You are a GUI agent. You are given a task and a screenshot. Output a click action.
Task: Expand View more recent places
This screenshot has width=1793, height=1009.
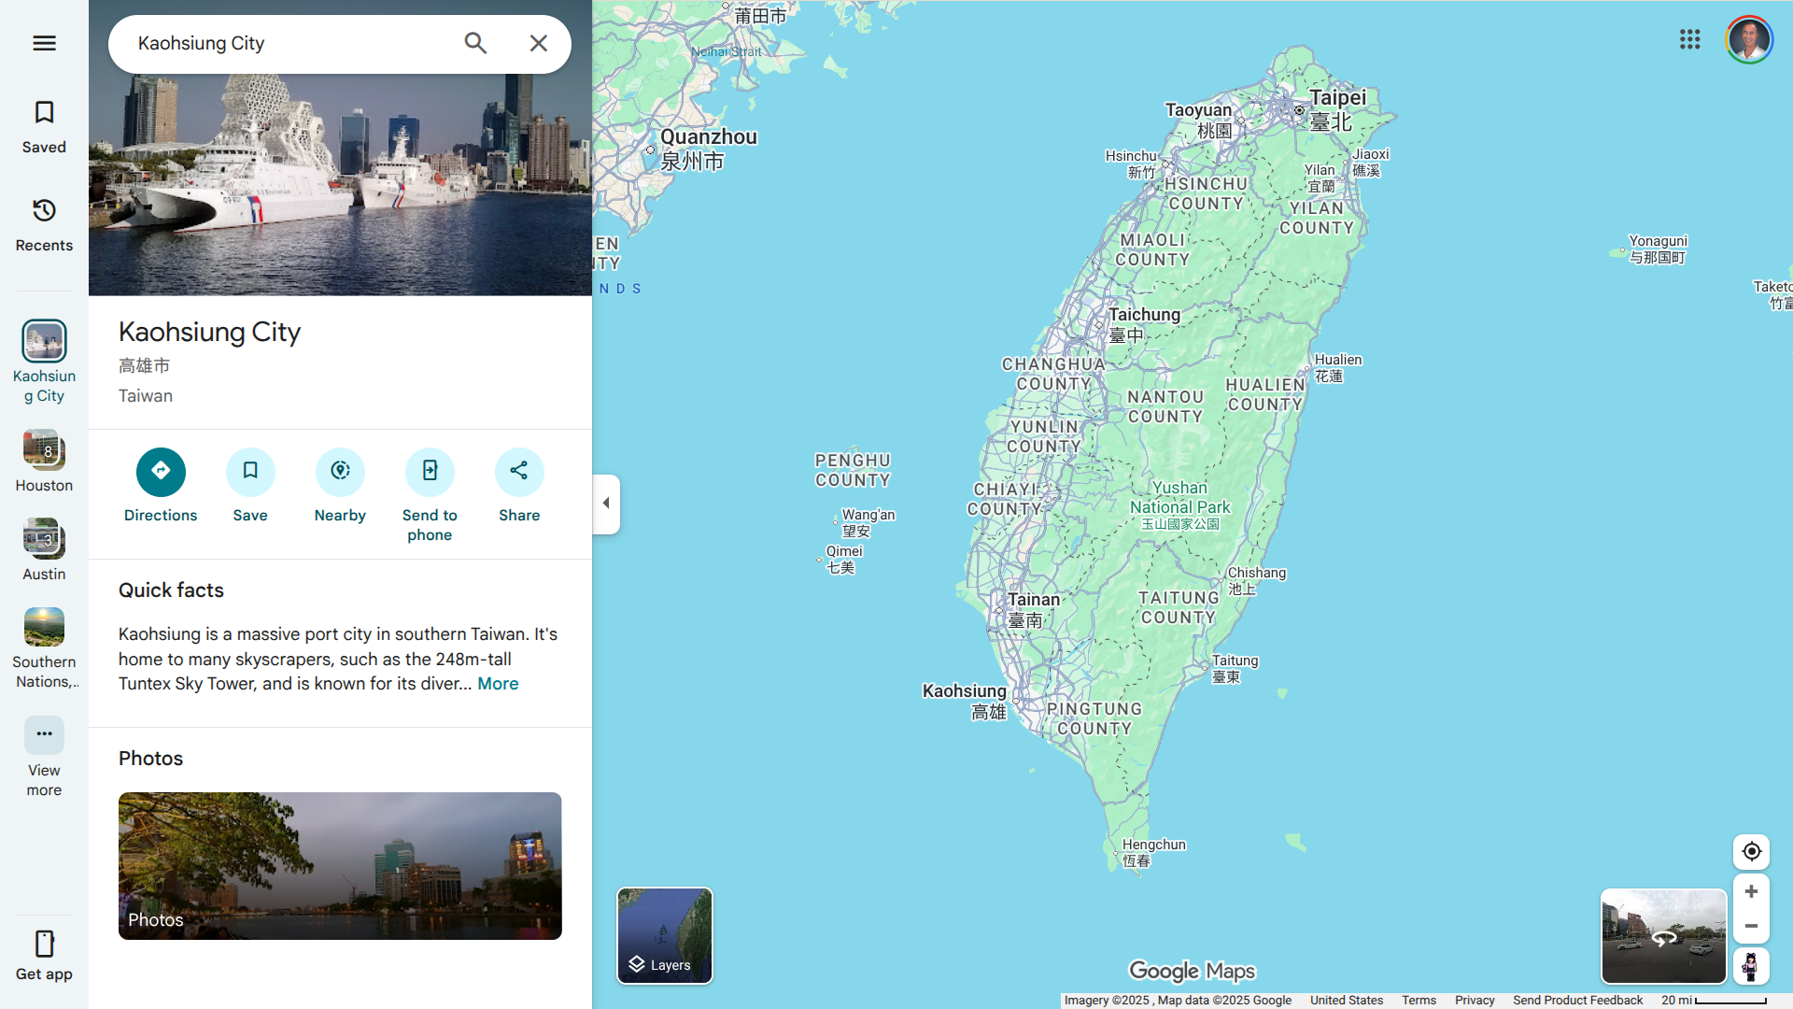coord(44,735)
